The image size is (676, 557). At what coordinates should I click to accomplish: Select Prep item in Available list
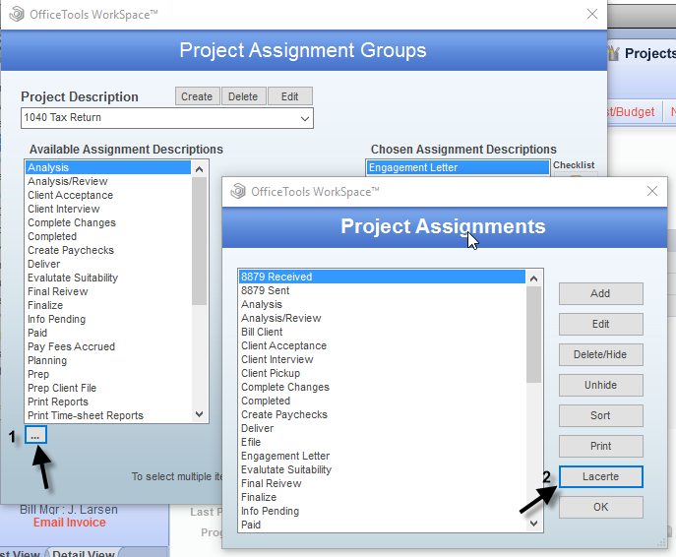click(x=108, y=374)
